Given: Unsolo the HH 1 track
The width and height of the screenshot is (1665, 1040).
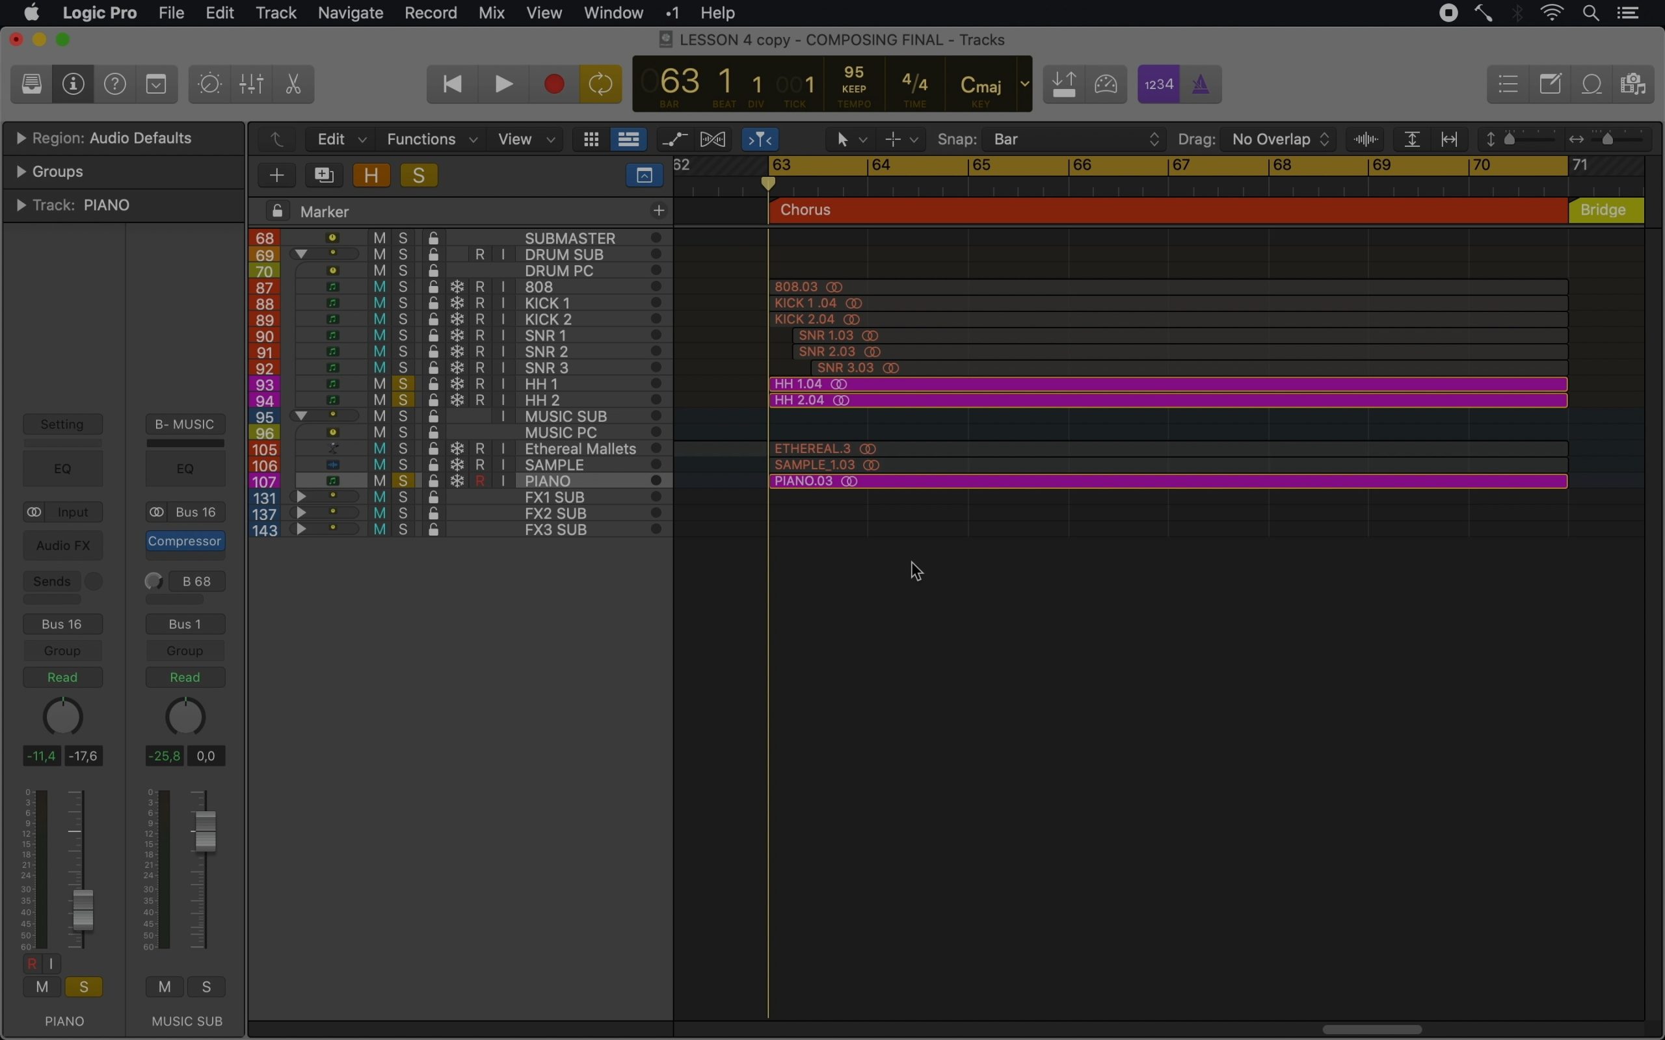Looking at the screenshot, I should tap(403, 383).
